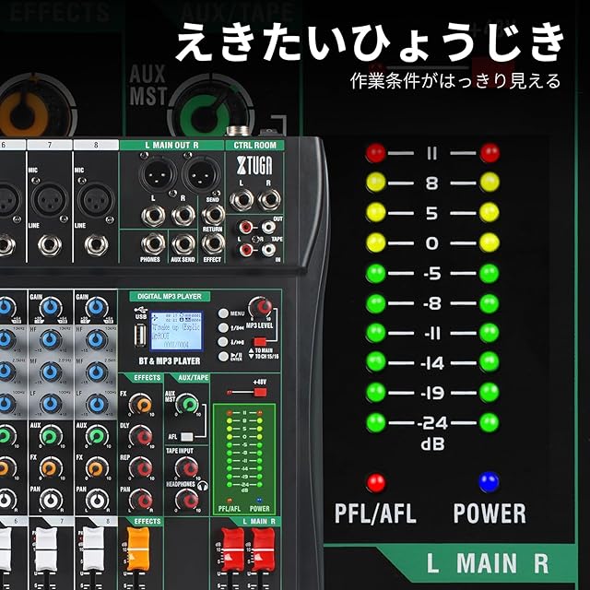Click the blue LCD display screen
Image resolution: width=590 pixels, height=590 pixels.
click(x=176, y=331)
